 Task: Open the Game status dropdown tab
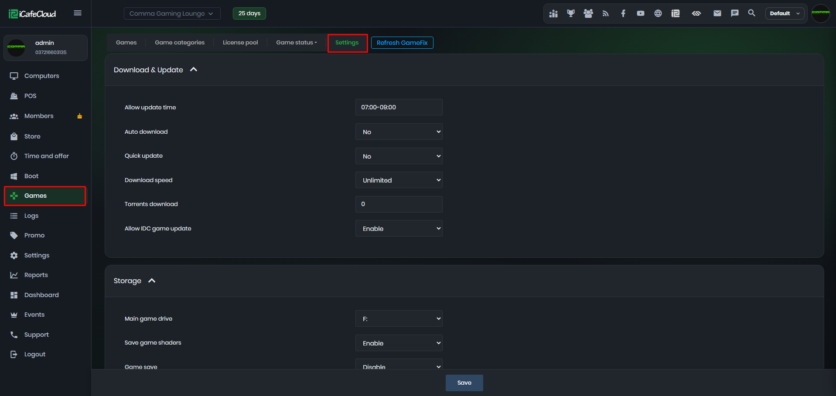pos(297,42)
